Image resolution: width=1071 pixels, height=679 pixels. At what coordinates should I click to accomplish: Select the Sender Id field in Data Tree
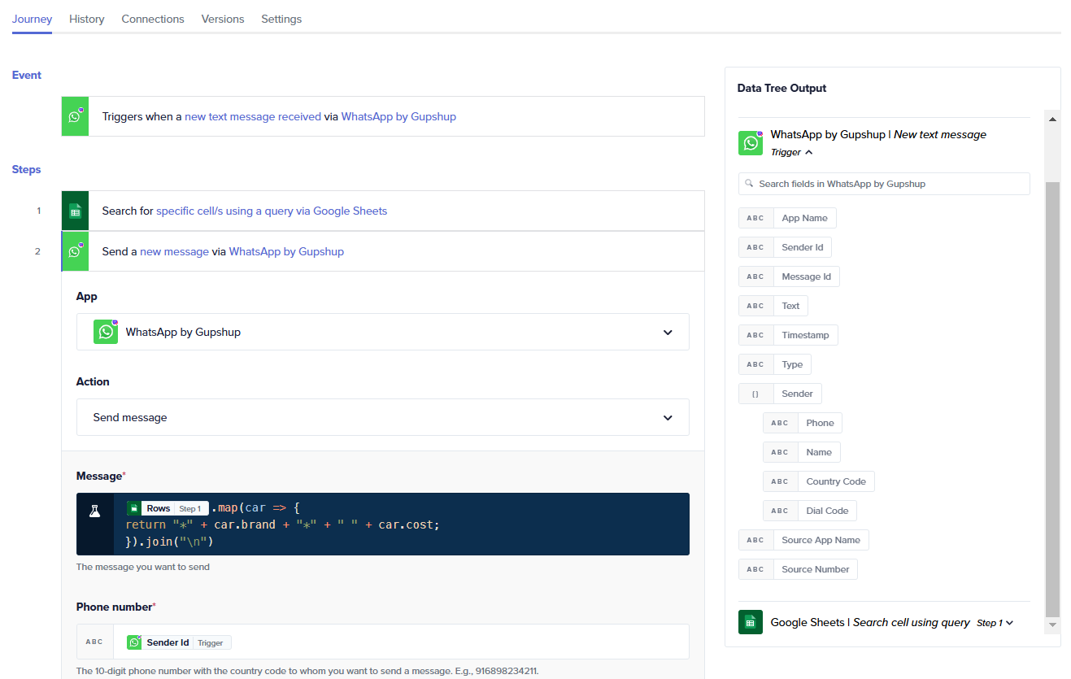785,247
